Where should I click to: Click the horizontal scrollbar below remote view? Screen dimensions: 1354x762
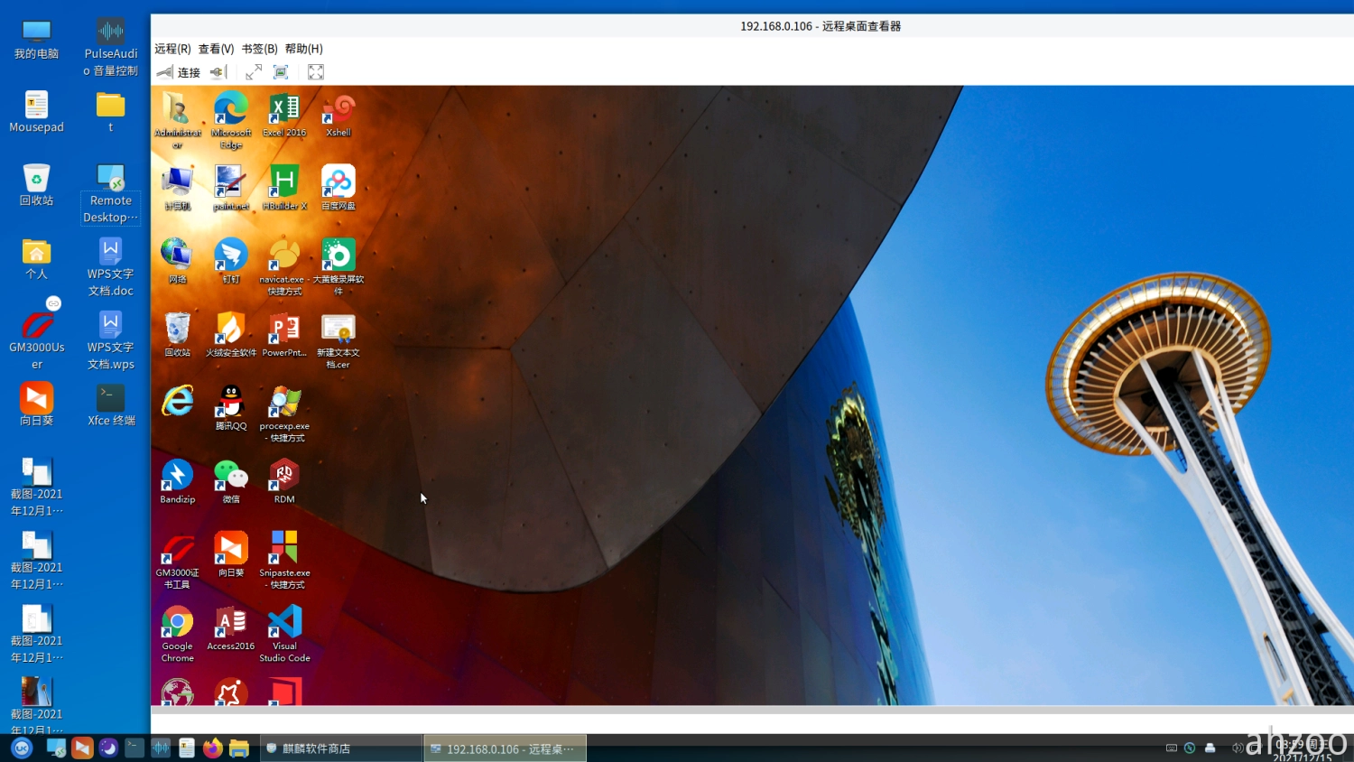(x=751, y=711)
